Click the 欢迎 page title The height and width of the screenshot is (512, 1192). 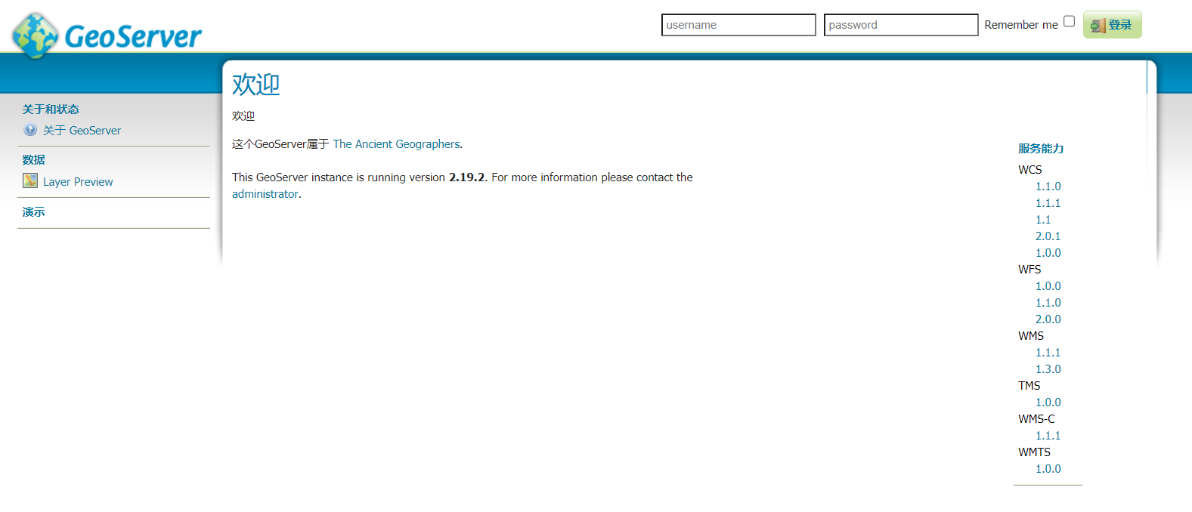[256, 85]
